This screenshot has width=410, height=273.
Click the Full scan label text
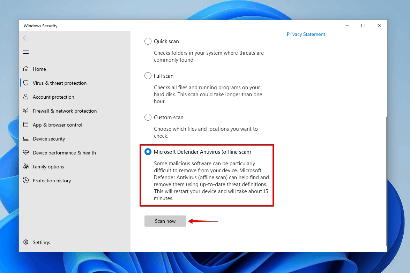click(x=163, y=76)
